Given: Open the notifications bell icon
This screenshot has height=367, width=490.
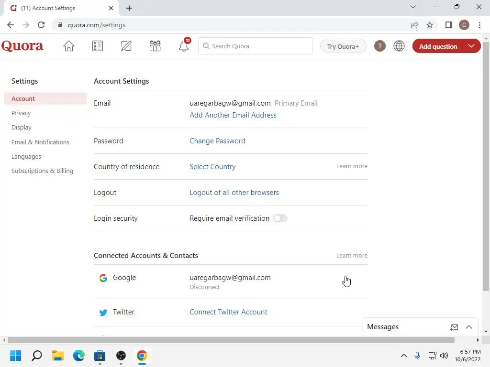Looking at the screenshot, I should (x=184, y=46).
